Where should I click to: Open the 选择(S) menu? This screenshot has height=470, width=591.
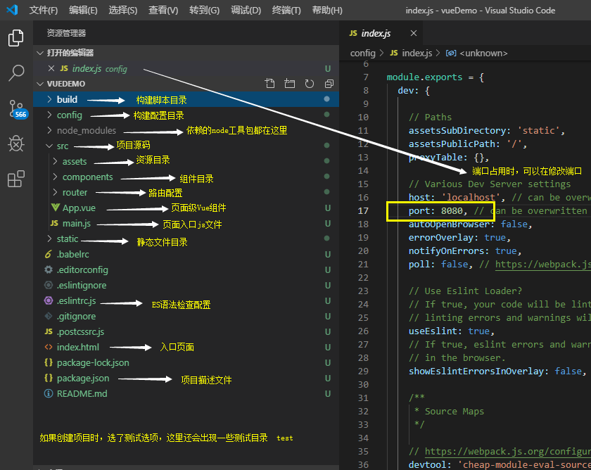pos(123,10)
